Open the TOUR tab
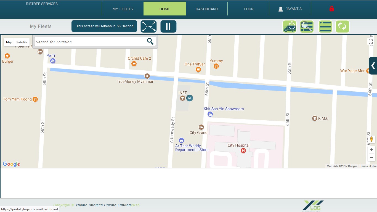The height and width of the screenshot is (212, 377). point(248,9)
